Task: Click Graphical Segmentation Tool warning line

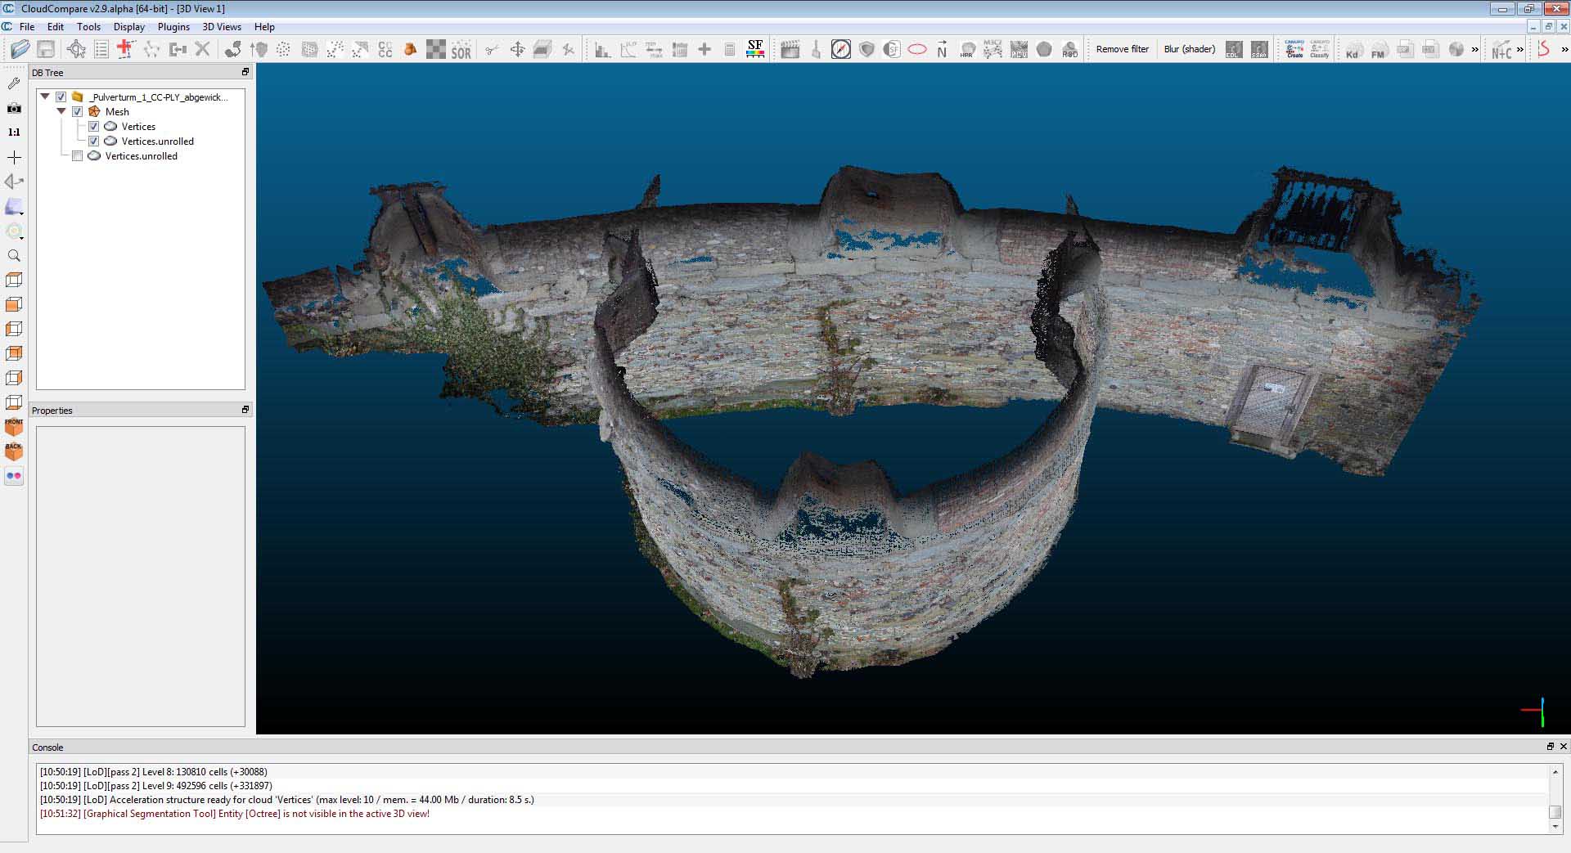Action: pyautogui.click(x=235, y=814)
